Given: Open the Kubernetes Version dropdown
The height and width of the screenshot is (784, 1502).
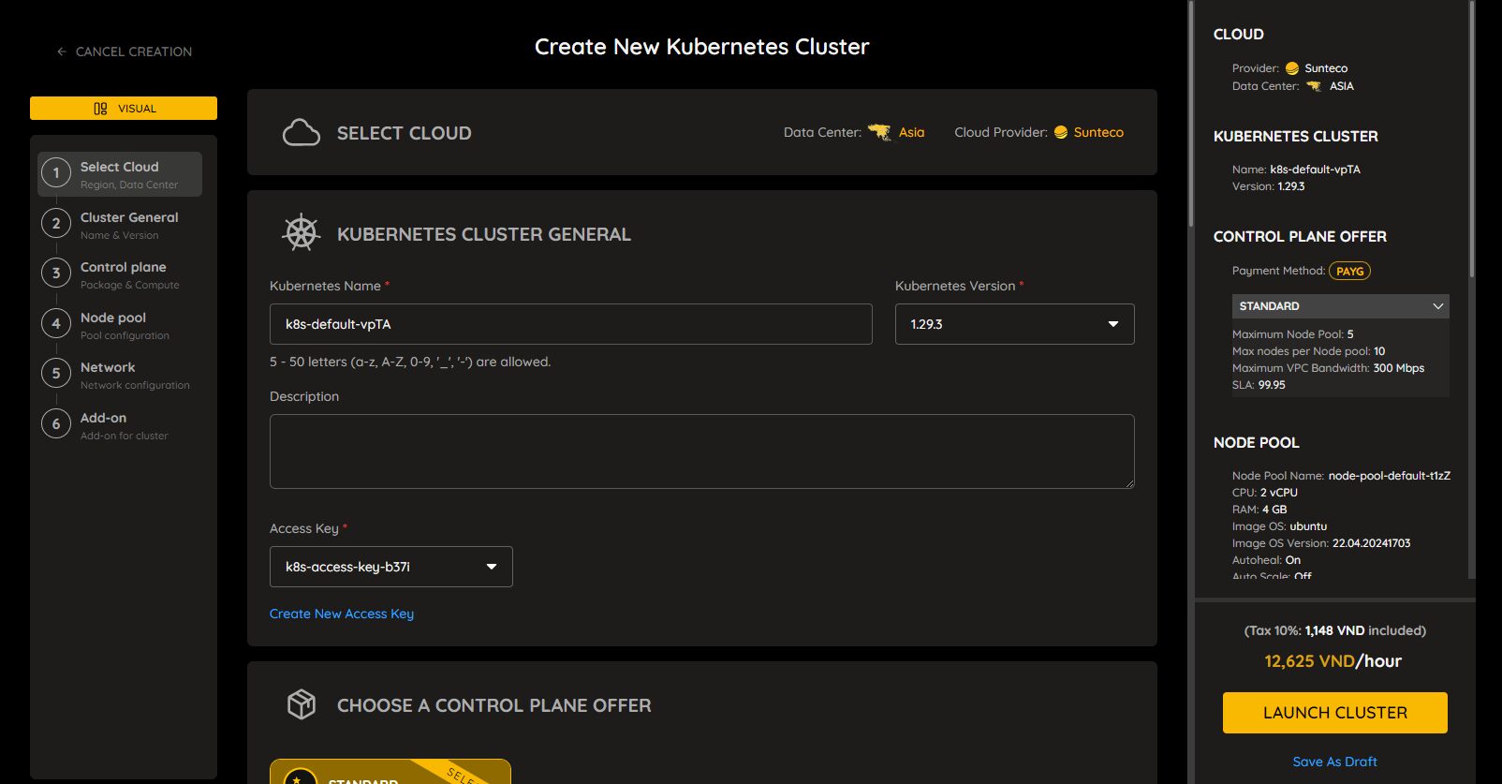Looking at the screenshot, I should [x=1014, y=324].
